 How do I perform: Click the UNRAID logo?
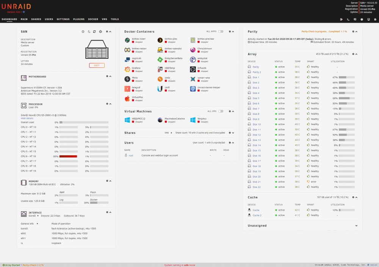click(x=16, y=6)
